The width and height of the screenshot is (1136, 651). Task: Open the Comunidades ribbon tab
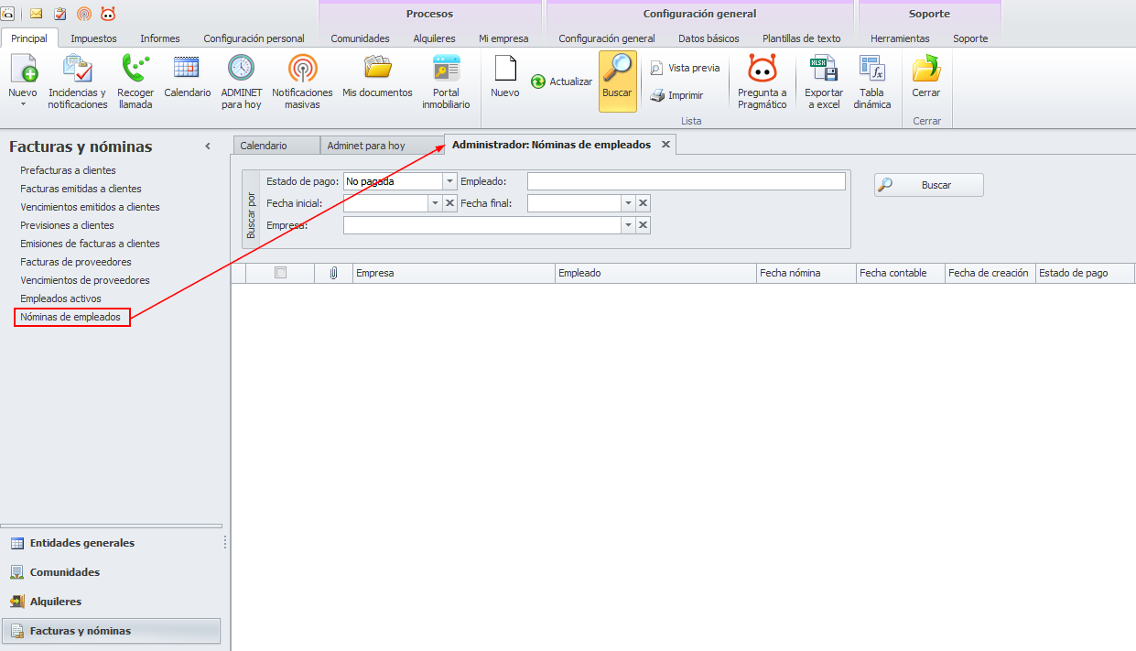[360, 38]
